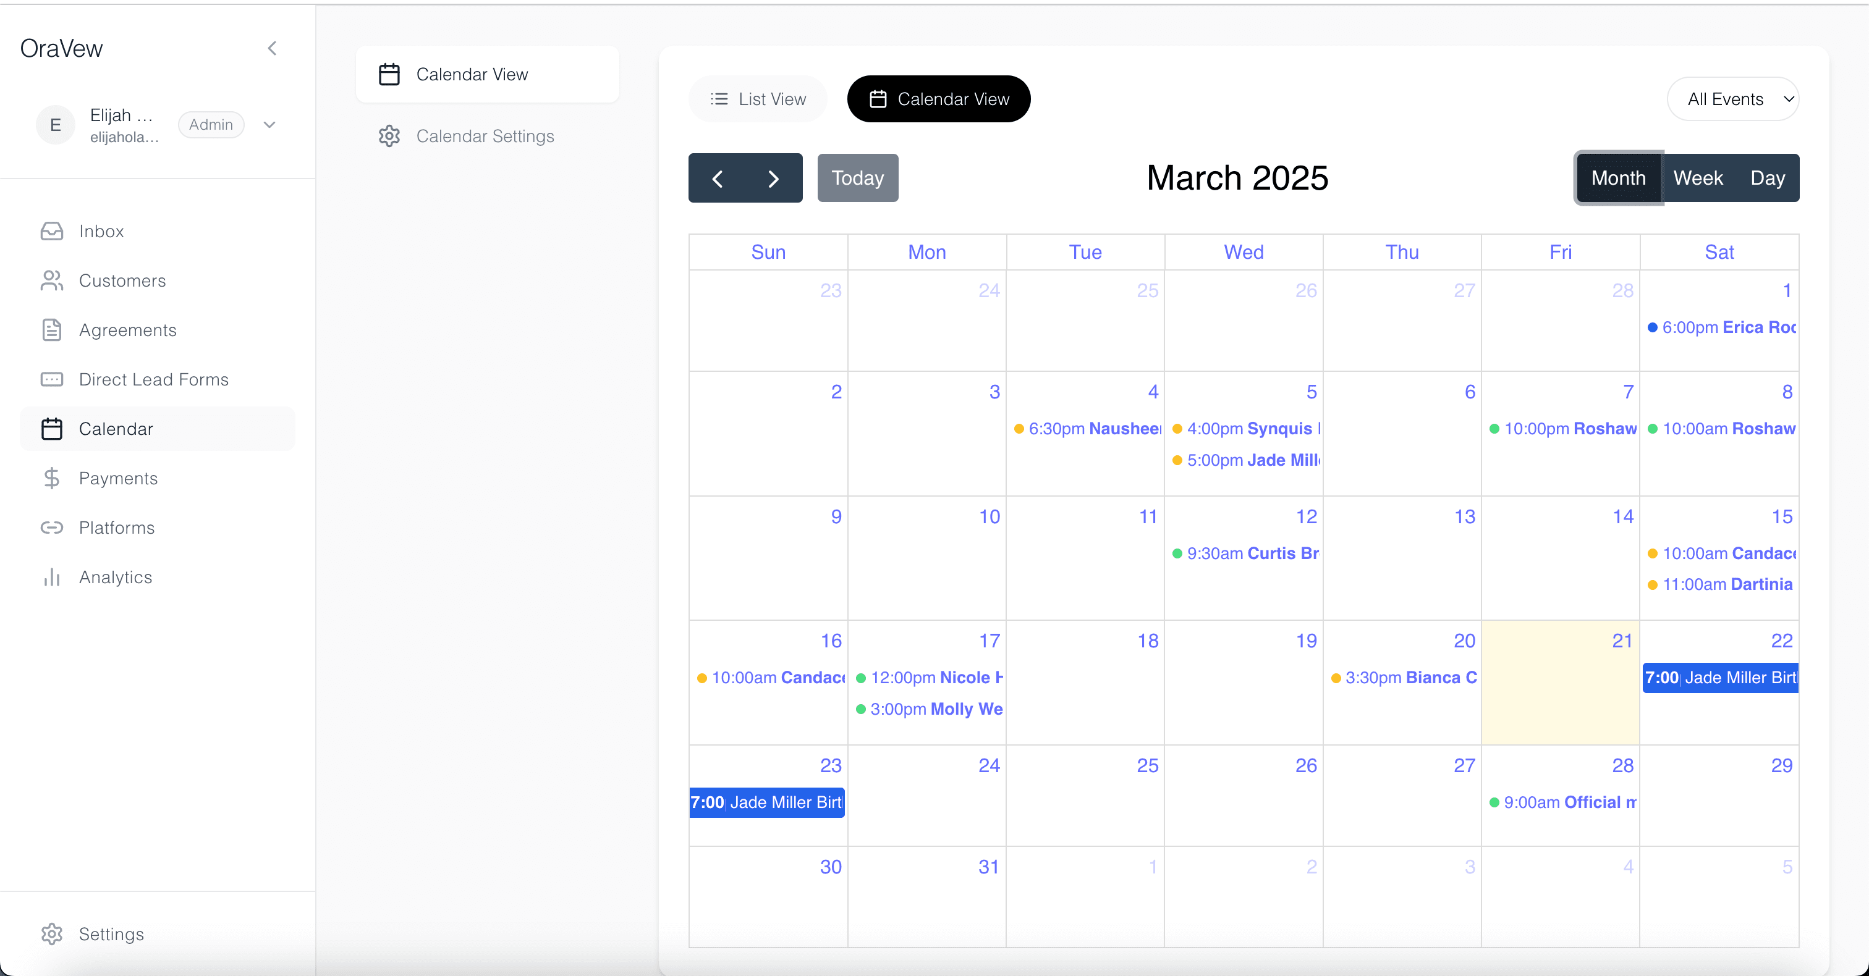Open Calendar Settings in the side panel
Image resolution: width=1869 pixels, height=976 pixels.
(x=485, y=136)
